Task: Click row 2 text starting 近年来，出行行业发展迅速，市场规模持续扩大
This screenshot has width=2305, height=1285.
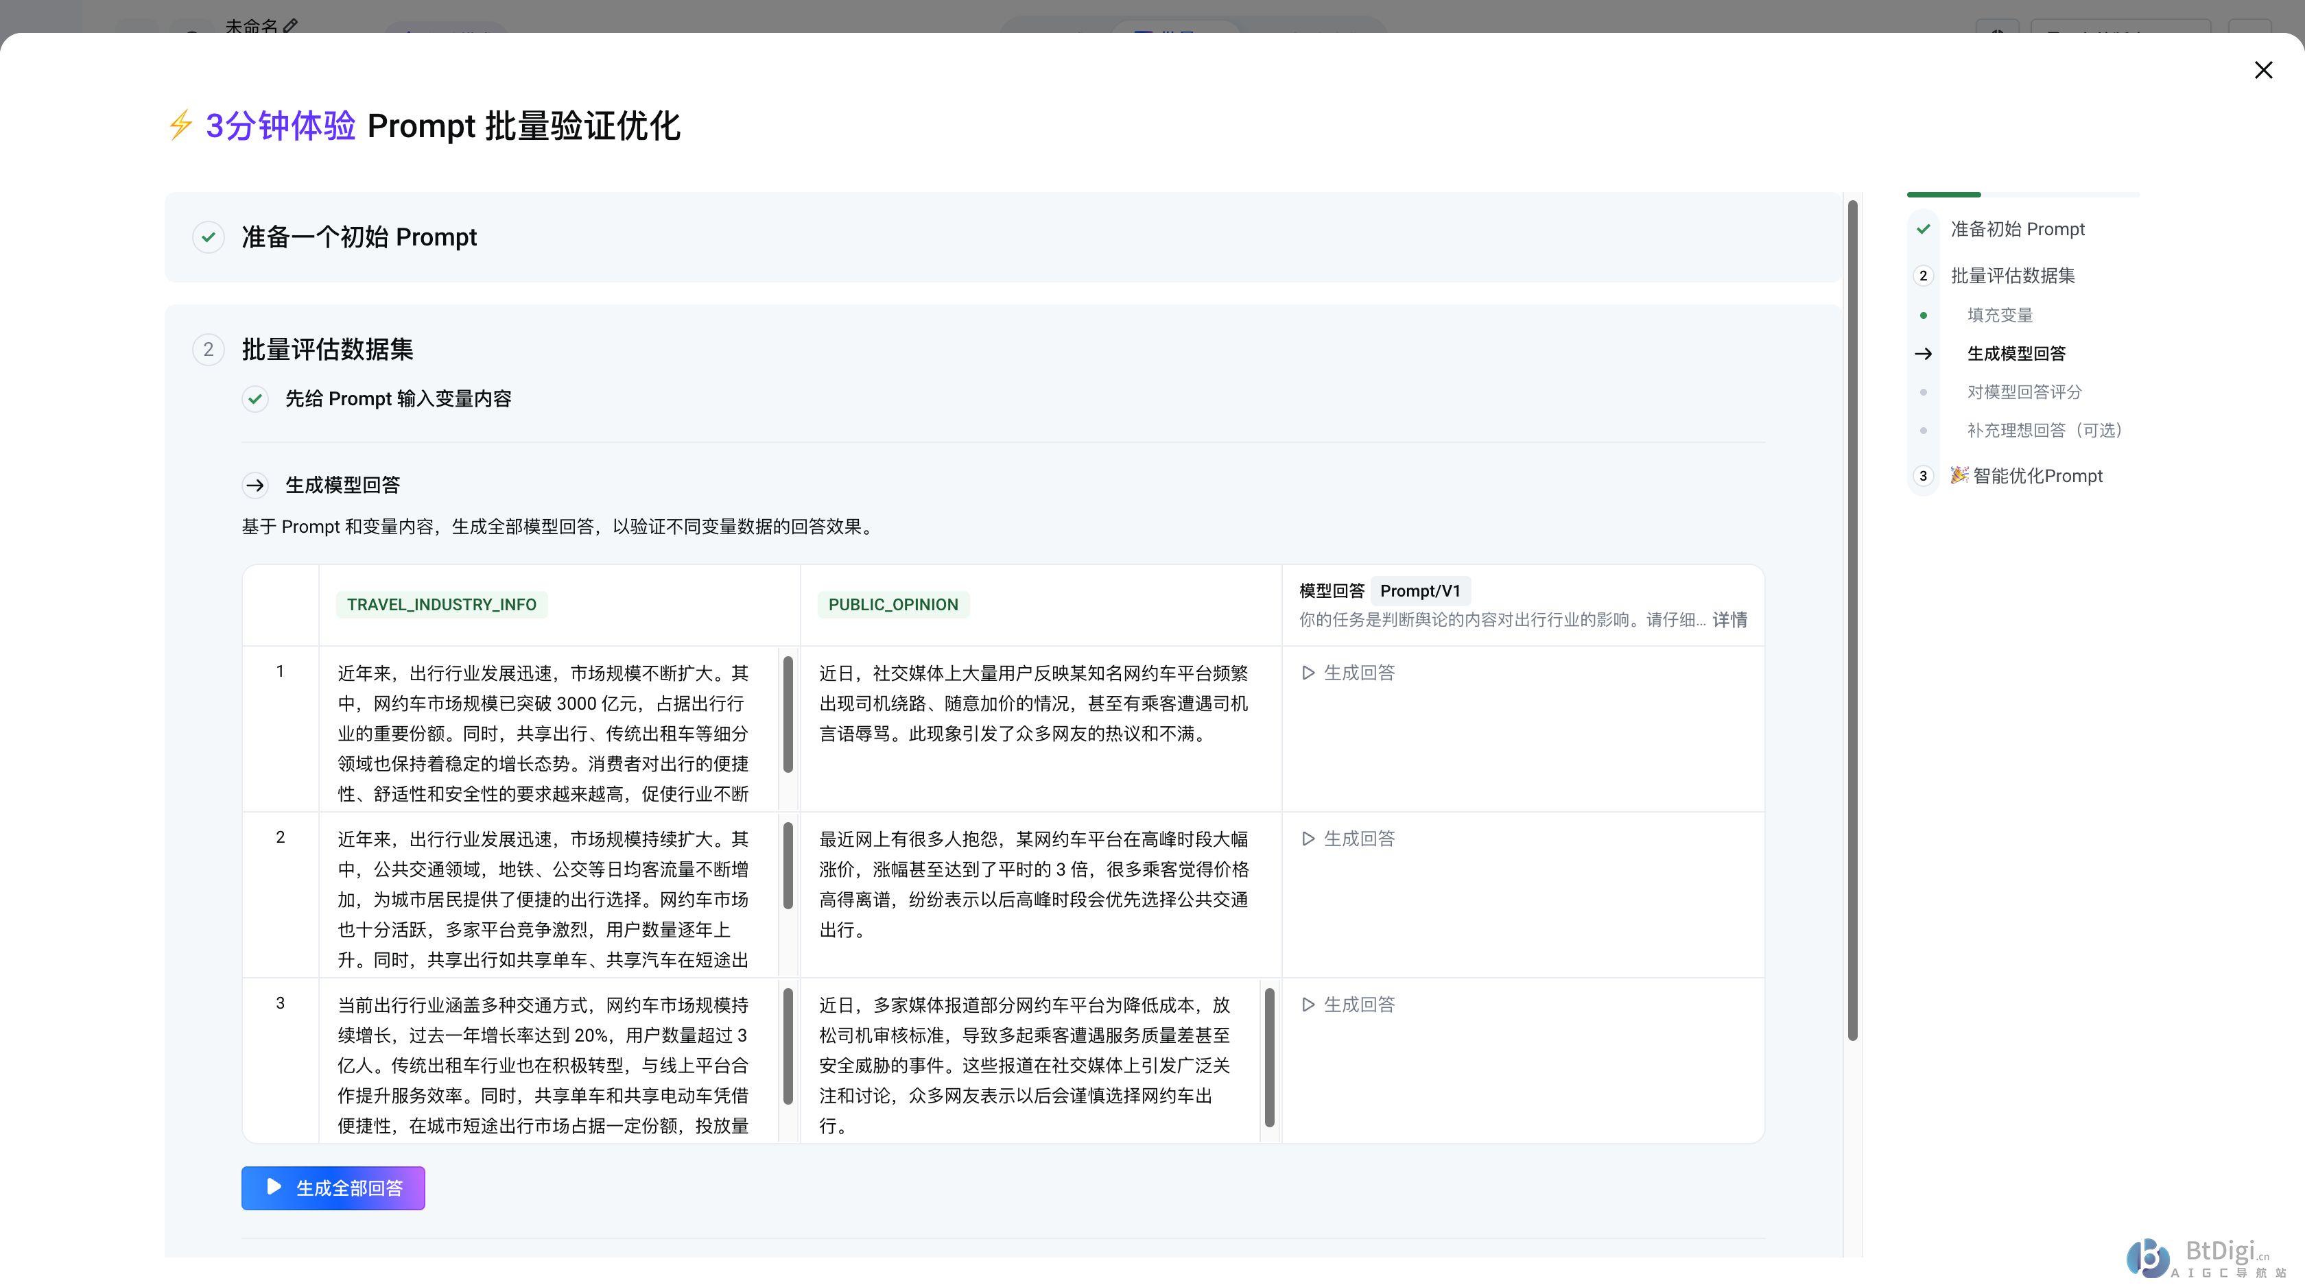Action: coord(543,899)
